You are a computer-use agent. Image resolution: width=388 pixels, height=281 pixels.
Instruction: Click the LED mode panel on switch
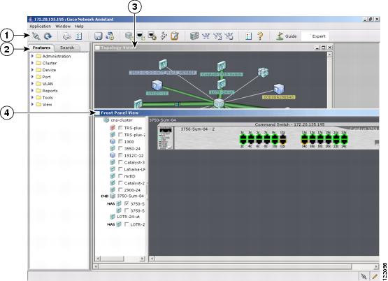point(165,138)
